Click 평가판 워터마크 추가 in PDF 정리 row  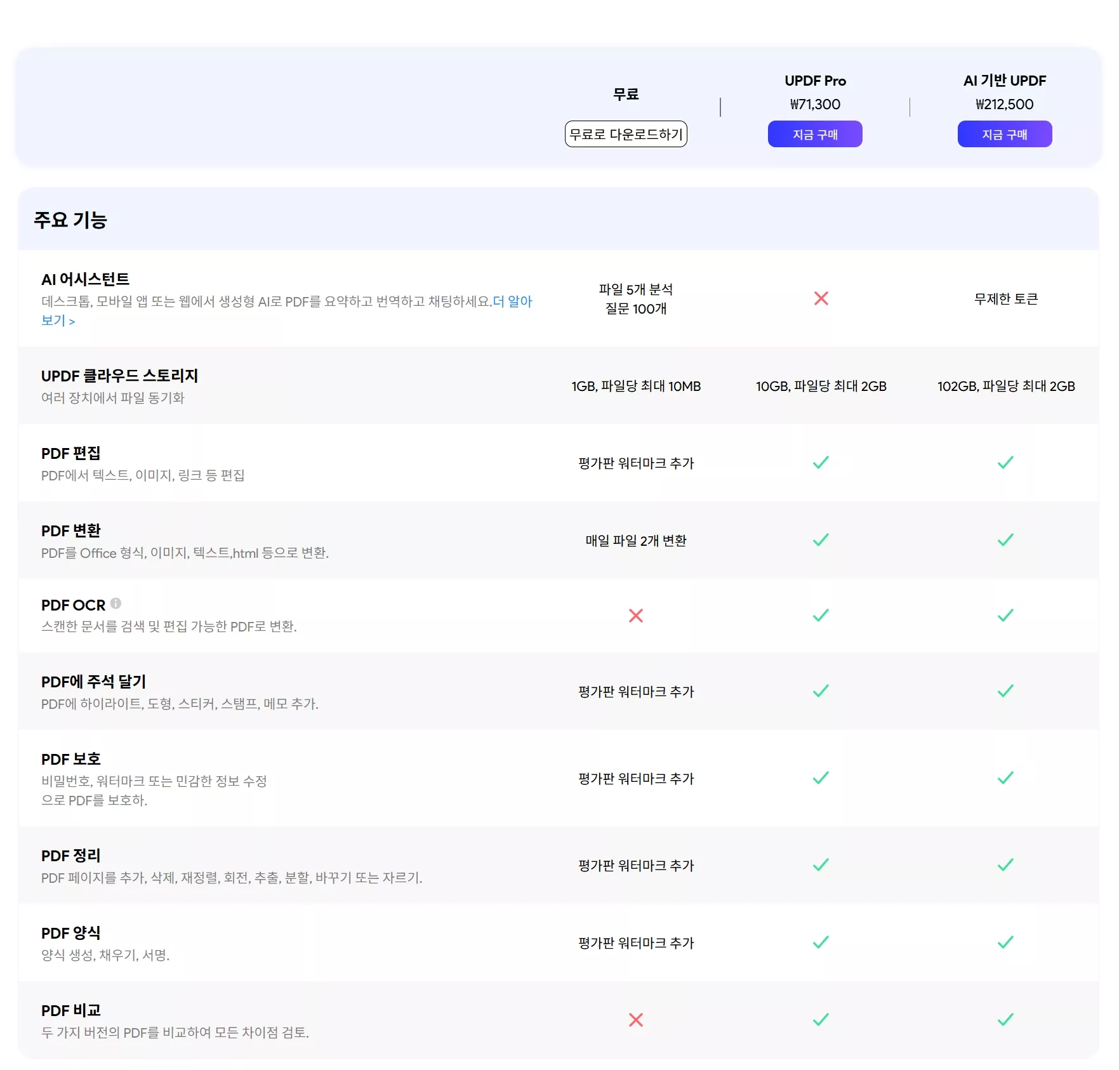[x=636, y=866]
